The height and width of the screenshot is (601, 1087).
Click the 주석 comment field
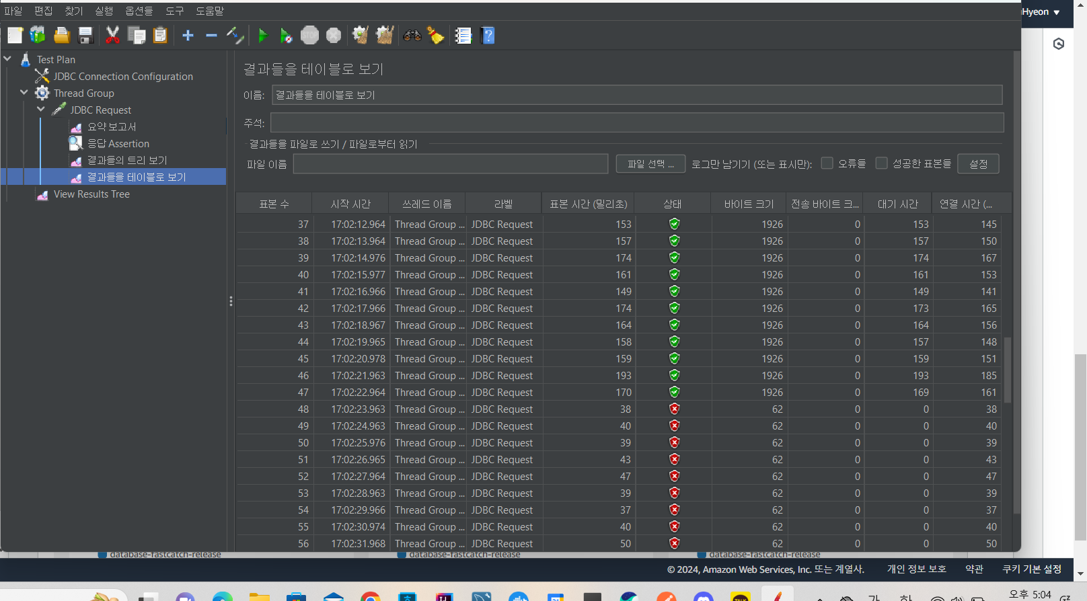[637, 122]
